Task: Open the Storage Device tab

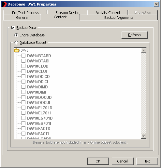Action: 67,13
